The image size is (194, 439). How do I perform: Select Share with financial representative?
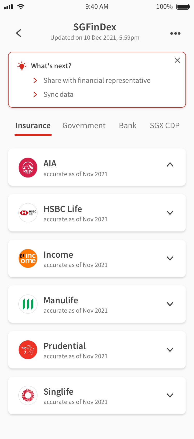(x=97, y=80)
